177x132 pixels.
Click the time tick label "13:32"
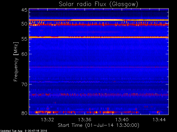47,120
